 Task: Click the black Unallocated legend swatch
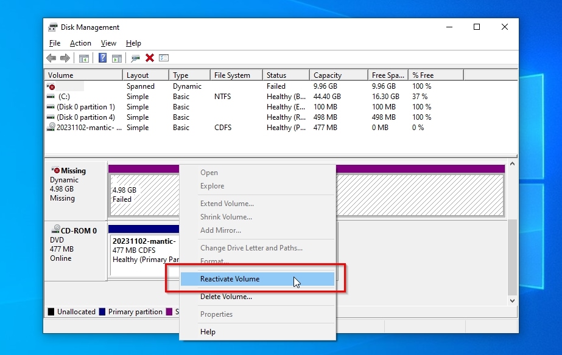tap(51, 312)
